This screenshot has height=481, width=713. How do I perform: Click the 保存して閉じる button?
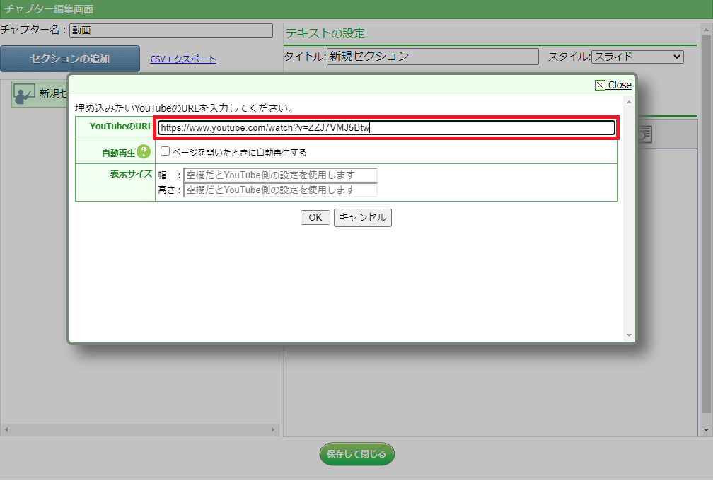tap(356, 454)
